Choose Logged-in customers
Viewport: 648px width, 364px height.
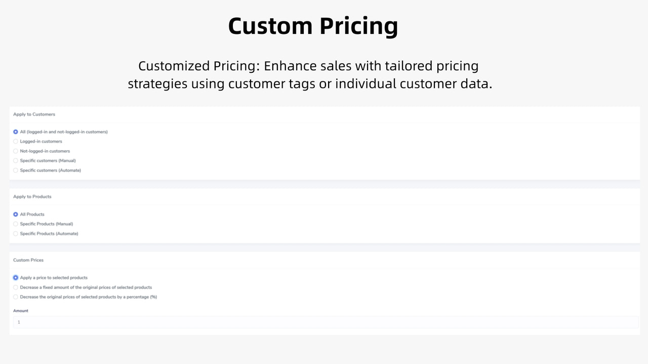pos(41,141)
